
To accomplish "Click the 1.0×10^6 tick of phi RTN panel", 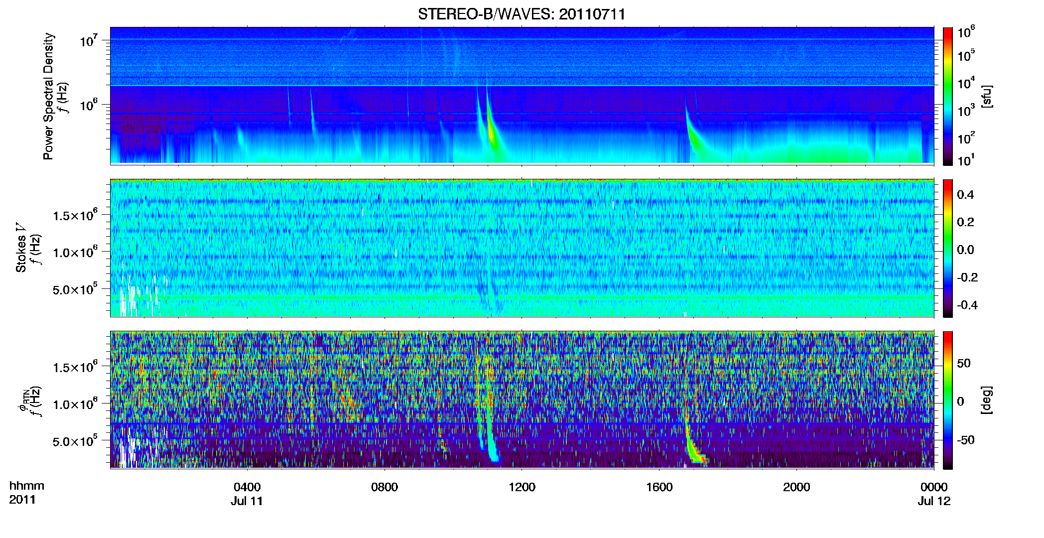I will pos(75,404).
